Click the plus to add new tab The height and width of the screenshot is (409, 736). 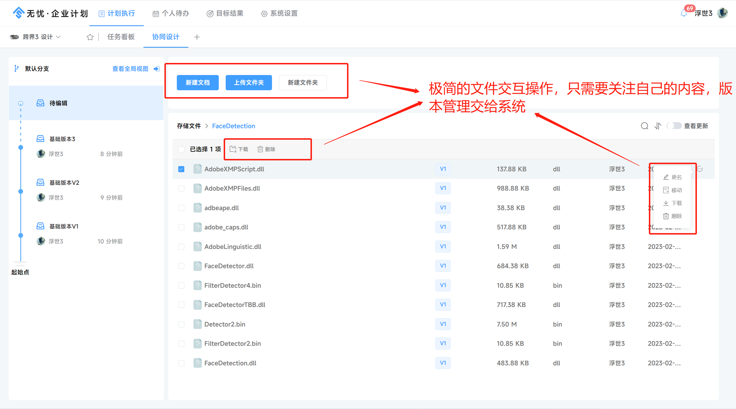[197, 37]
